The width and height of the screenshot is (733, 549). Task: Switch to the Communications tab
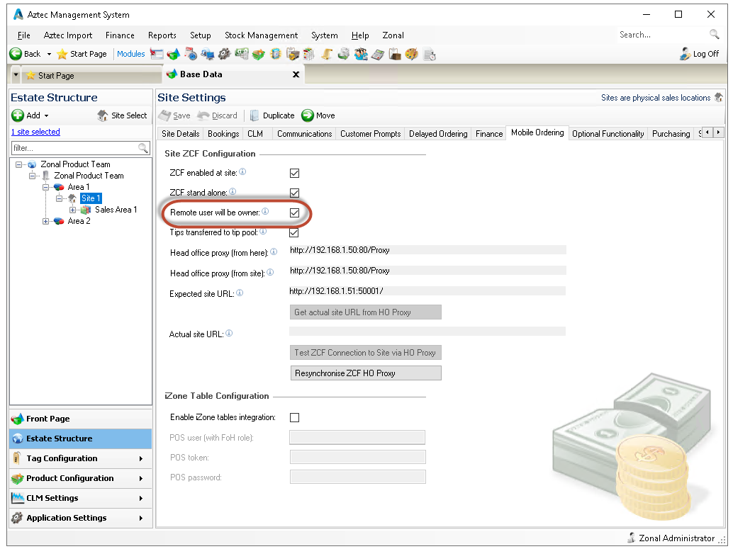304,134
